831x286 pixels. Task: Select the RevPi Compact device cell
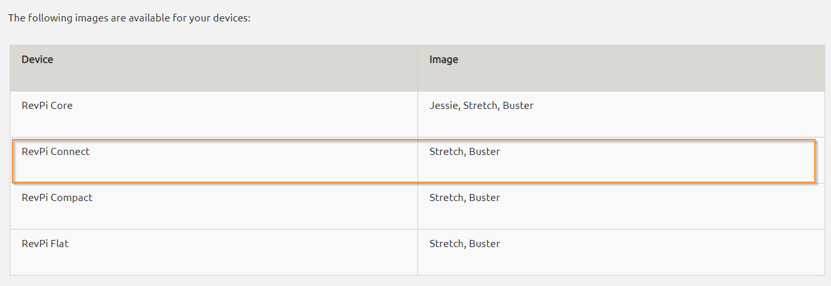(214, 206)
